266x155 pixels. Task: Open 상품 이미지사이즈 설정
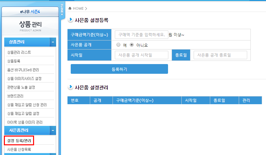[x=24, y=78]
